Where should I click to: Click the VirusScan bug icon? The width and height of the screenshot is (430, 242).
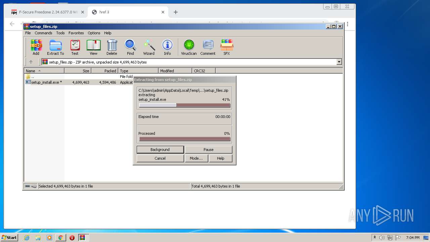189,47
